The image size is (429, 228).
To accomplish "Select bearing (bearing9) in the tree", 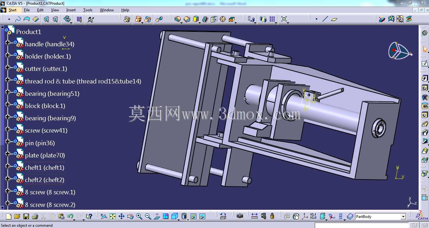I will [x=50, y=118].
